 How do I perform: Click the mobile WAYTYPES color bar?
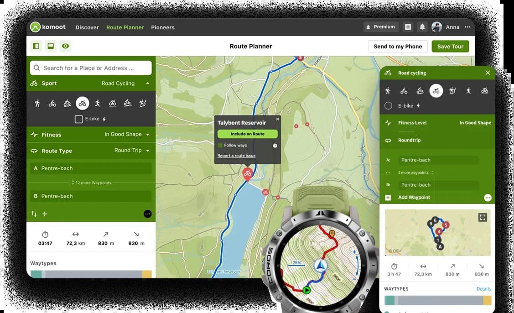pyautogui.click(x=438, y=300)
